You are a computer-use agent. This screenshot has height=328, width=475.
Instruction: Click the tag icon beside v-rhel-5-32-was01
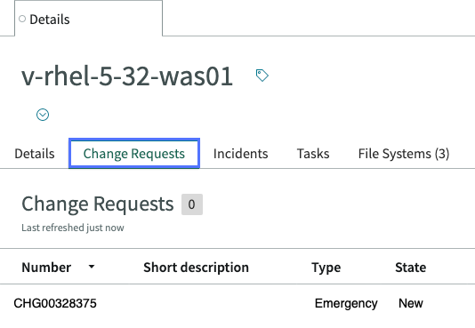point(262,76)
